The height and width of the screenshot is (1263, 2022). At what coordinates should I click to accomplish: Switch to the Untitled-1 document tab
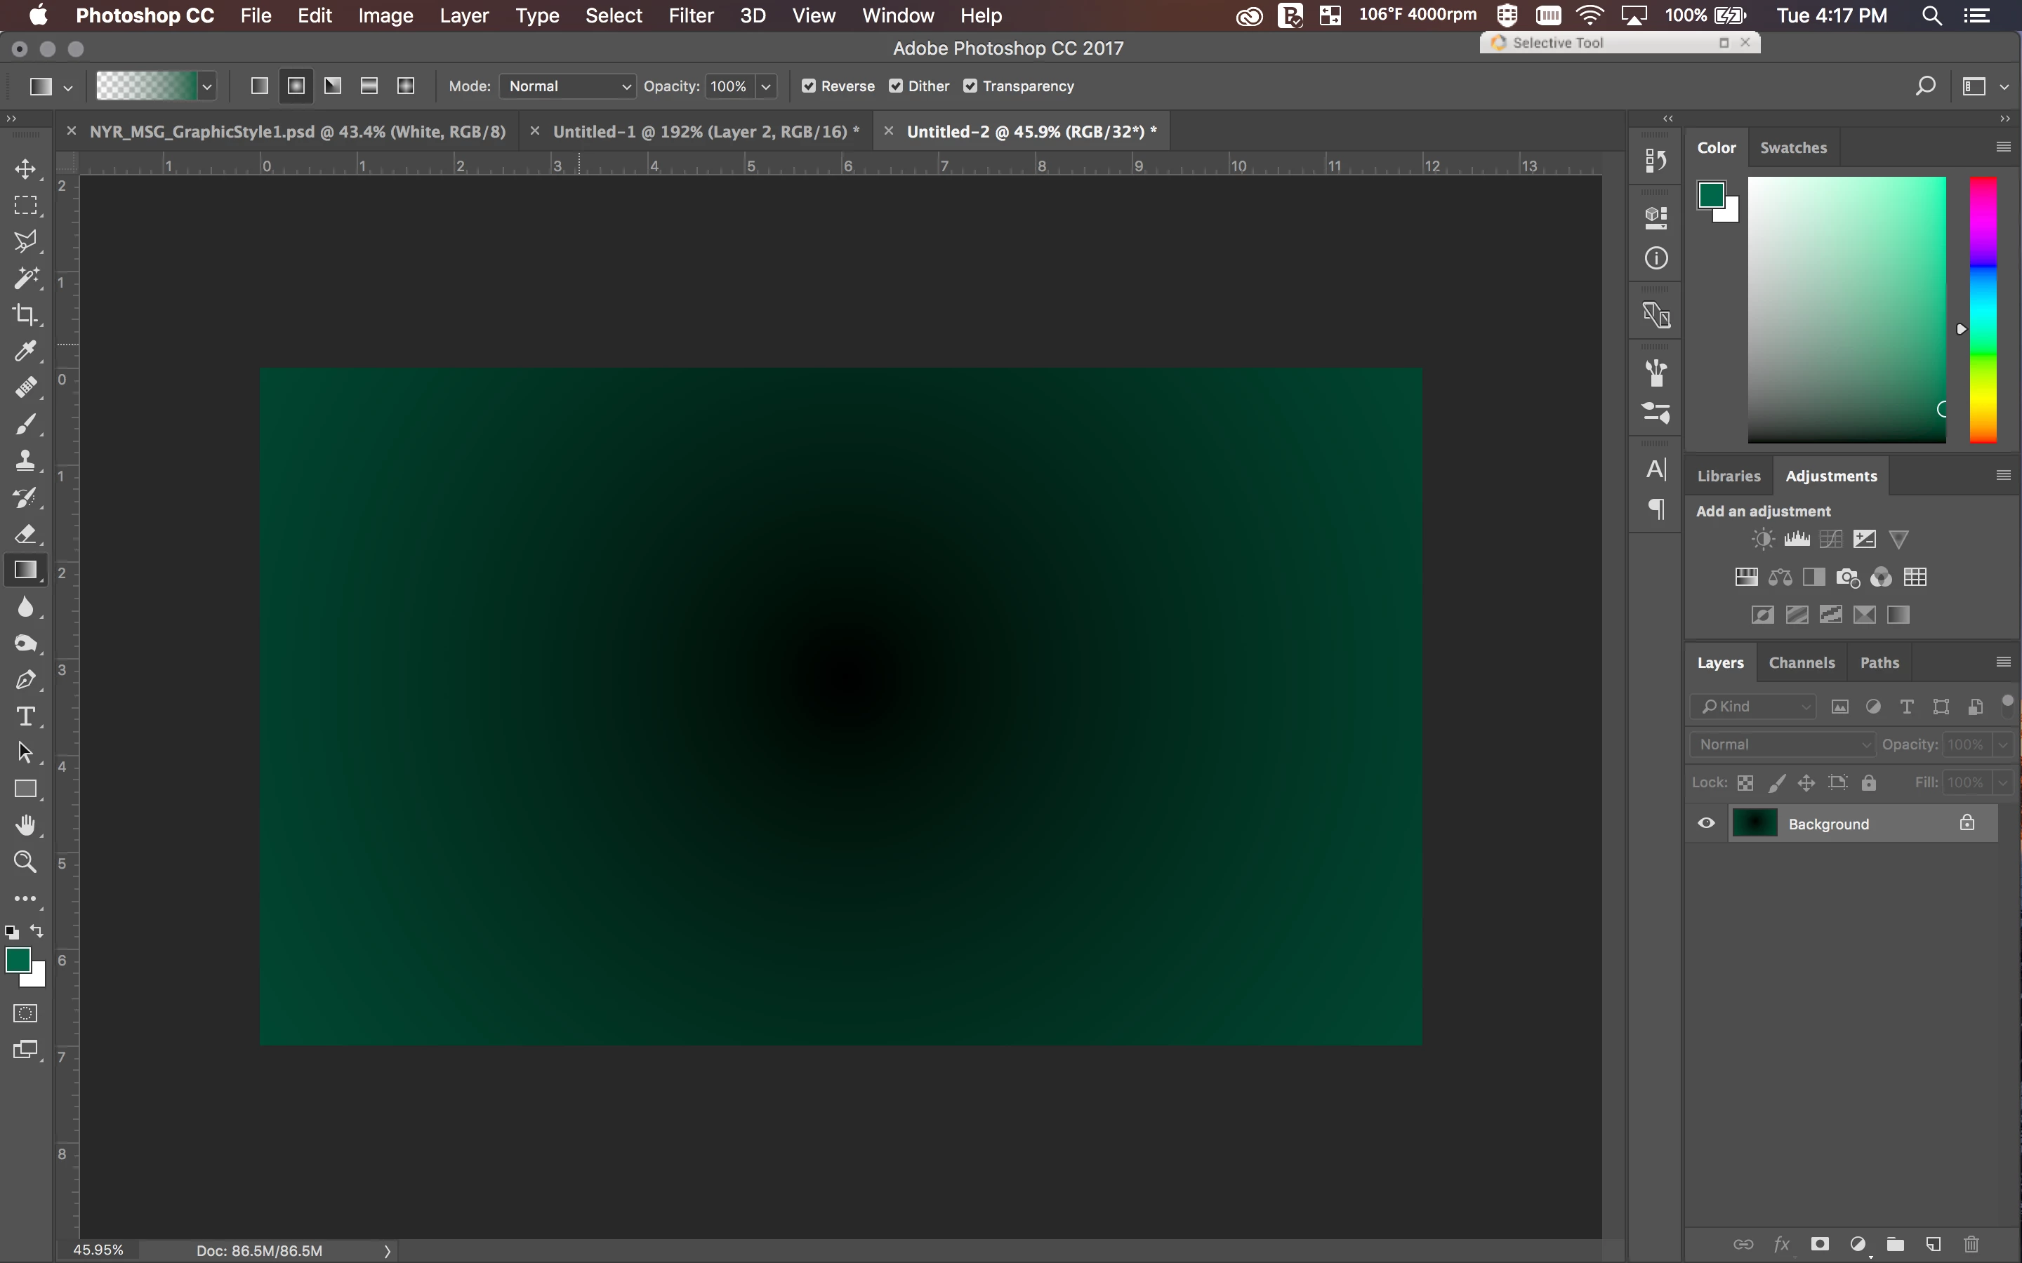point(705,131)
